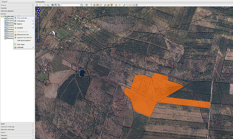
Task: Choose Vider toute la sélection
Action: tap(24, 40)
